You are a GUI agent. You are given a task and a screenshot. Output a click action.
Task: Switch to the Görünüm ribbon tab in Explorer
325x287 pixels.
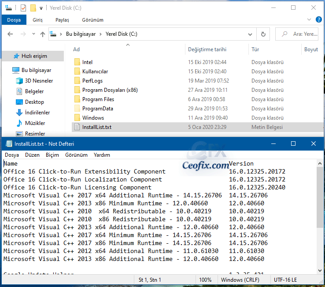point(92,20)
